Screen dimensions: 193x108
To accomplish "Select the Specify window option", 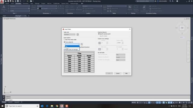I will (103, 36).
